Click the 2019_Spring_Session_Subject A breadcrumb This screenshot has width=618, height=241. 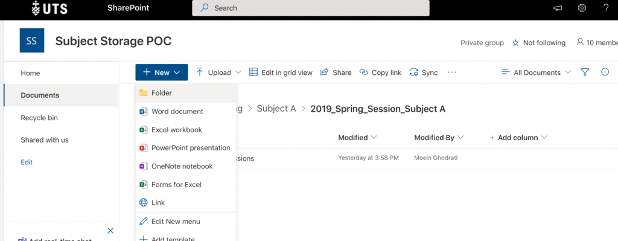pyautogui.click(x=378, y=109)
